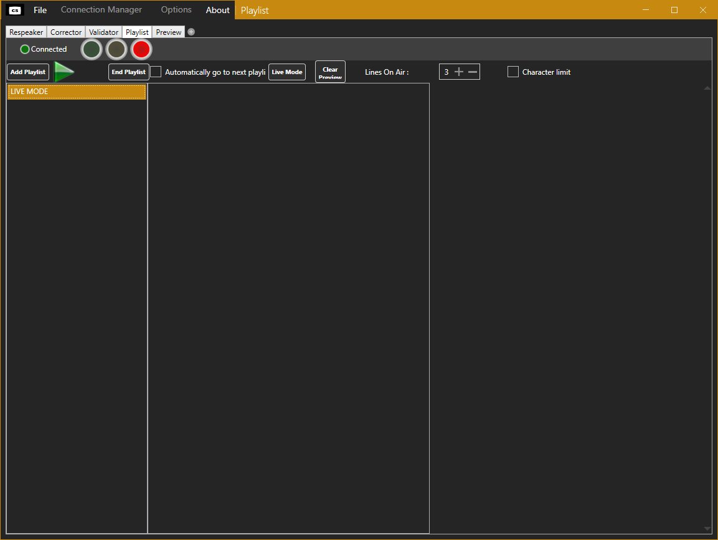718x540 pixels.
Task: Open the File menu
Action: tap(40, 10)
